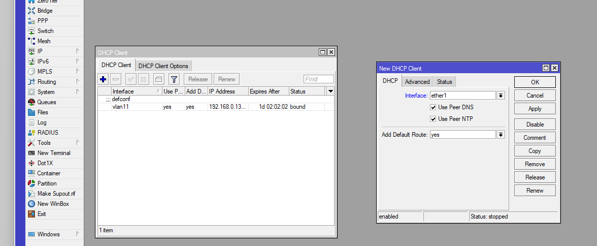Click the Routing icon
Screen dimensions: 597x246
click(31, 82)
